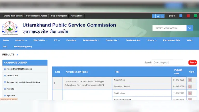Click the RESULTS page heading

pos(8,55)
